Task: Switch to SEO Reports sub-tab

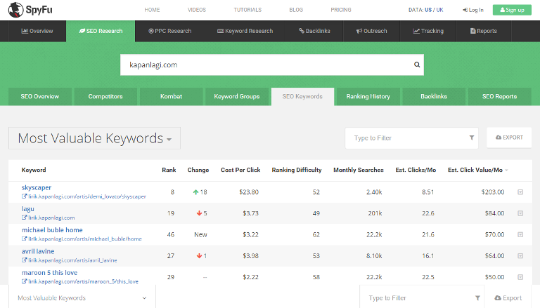Action: pyautogui.click(x=500, y=97)
